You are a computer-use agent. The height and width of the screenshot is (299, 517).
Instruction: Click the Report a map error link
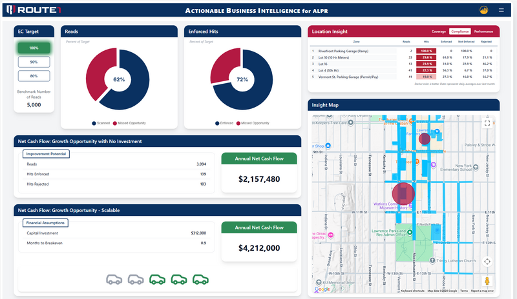483,291
